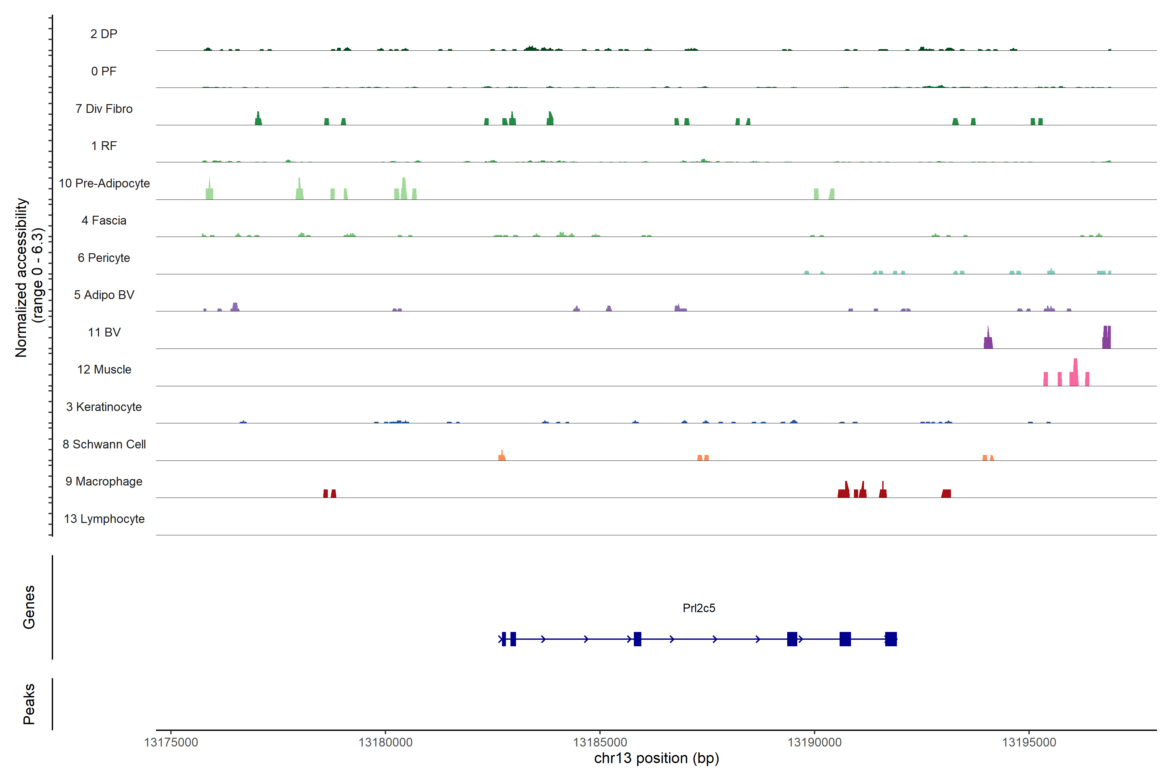Click the Peaks panel label

tap(29, 703)
